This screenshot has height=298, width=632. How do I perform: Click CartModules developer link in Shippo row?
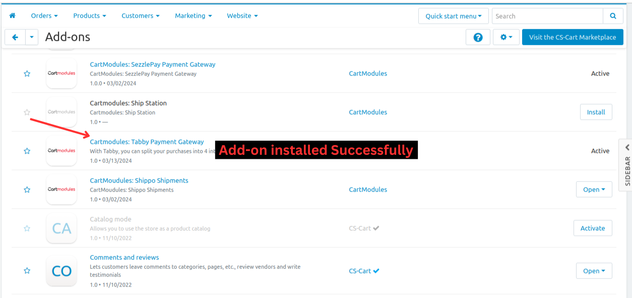click(x=368, y=189)
